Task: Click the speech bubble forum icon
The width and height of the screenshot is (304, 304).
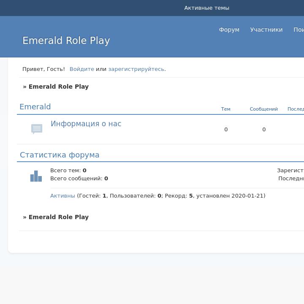Action: 37,129
